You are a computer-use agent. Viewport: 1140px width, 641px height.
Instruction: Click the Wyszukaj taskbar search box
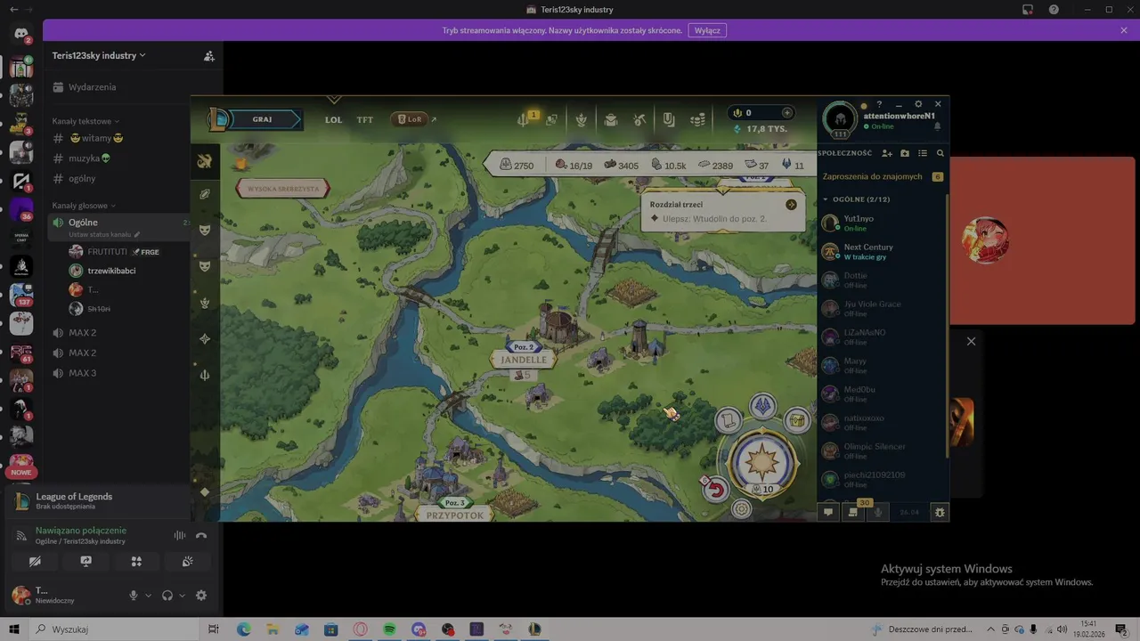tap(115, 629)
